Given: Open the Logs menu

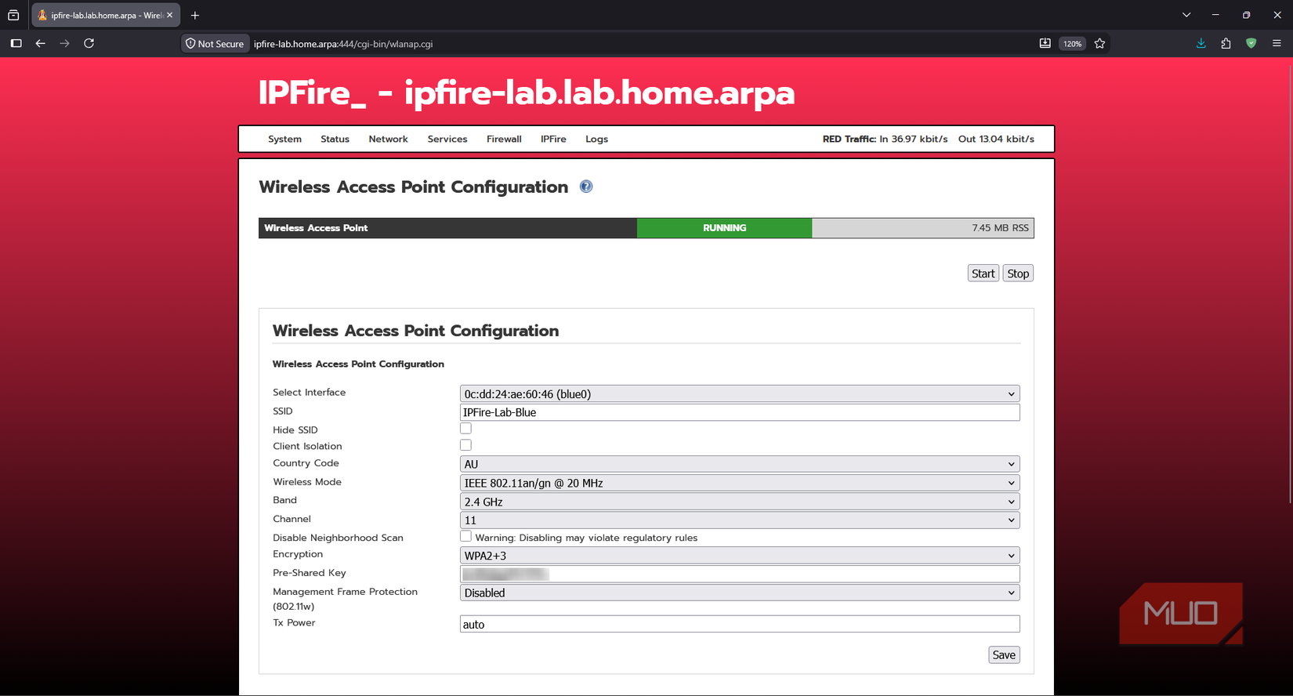Looking at the screenshot, I should point(596,140).
